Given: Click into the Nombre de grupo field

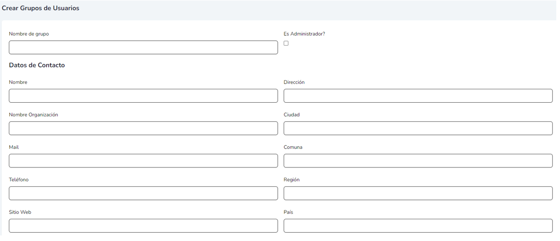Looking at the screenshot, I should click(143, 48).
